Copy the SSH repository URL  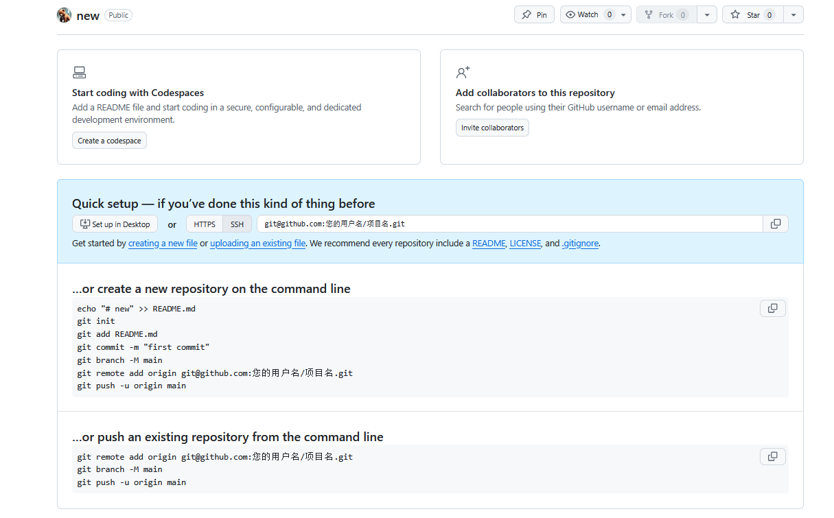(776, 224)
